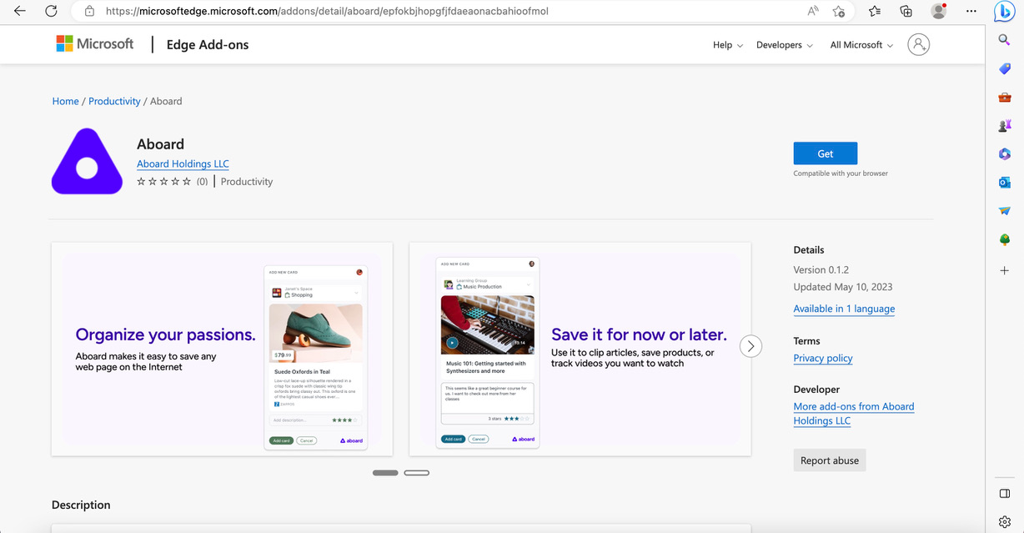The height and width of the screenshot is (533, 1024).
Task: Click the blue Get button
Action: click(826, 153)
